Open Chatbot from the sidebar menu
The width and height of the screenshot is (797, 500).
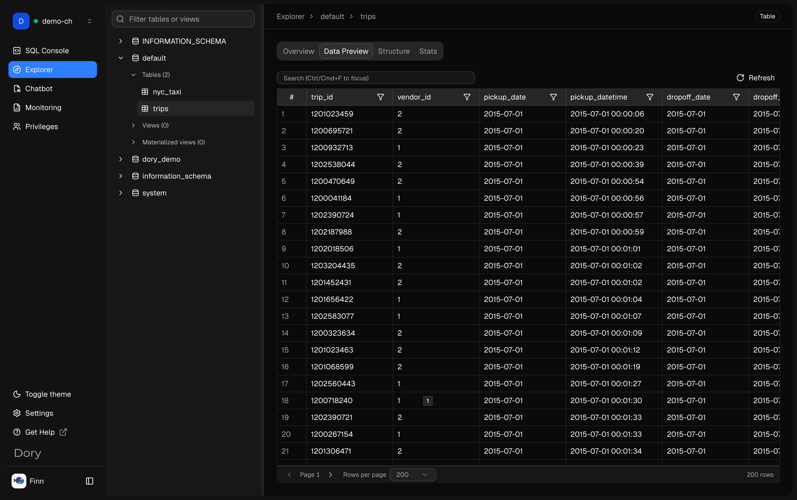pos(53,89)
